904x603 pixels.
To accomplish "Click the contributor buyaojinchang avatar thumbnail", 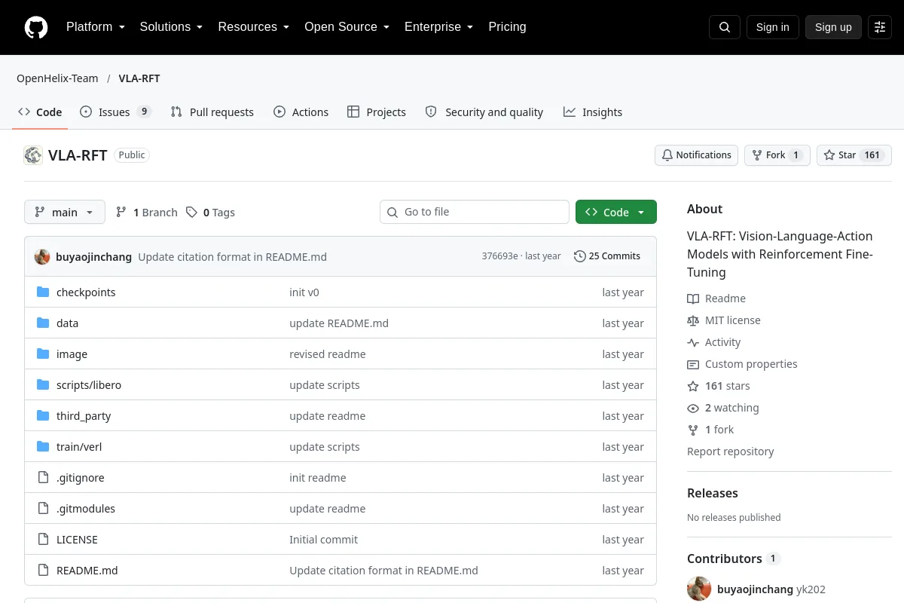I will click(x=699, y=589).
